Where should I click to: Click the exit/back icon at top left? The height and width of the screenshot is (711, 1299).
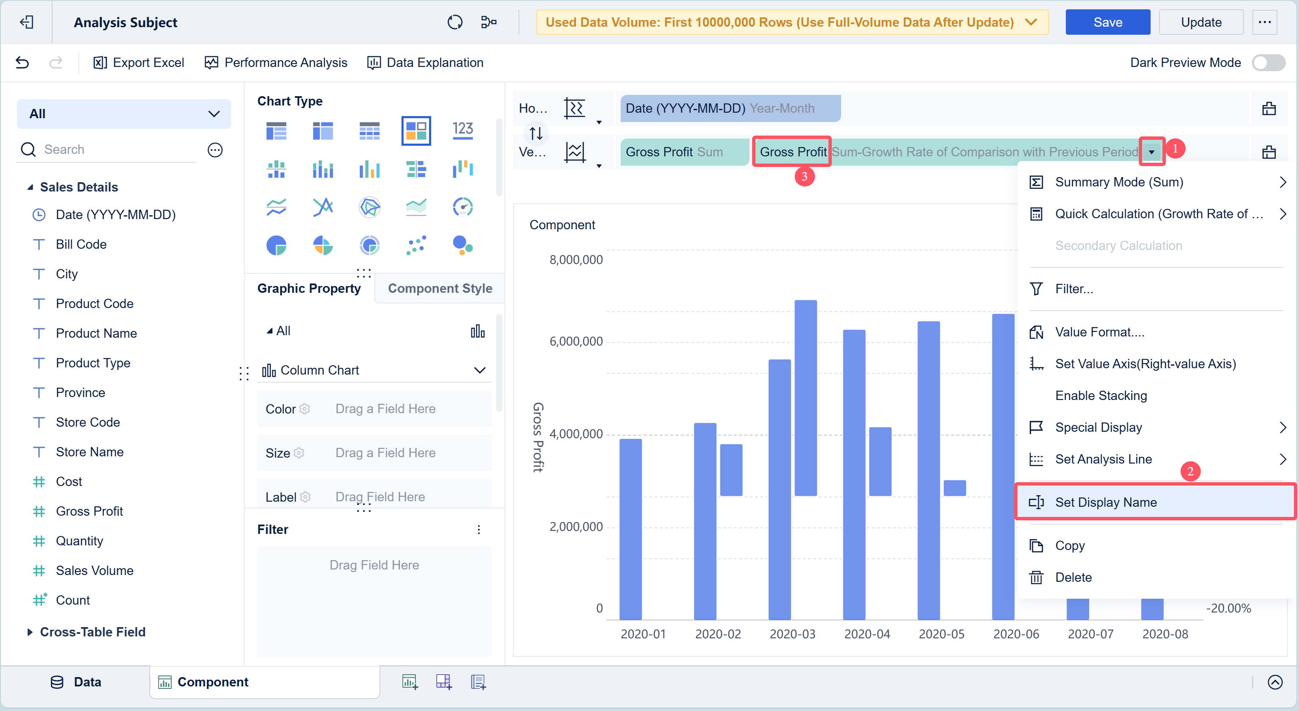pyautogui.click(x=26, y=22)
